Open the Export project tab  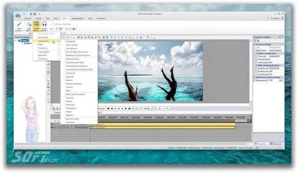click(78, 18)
